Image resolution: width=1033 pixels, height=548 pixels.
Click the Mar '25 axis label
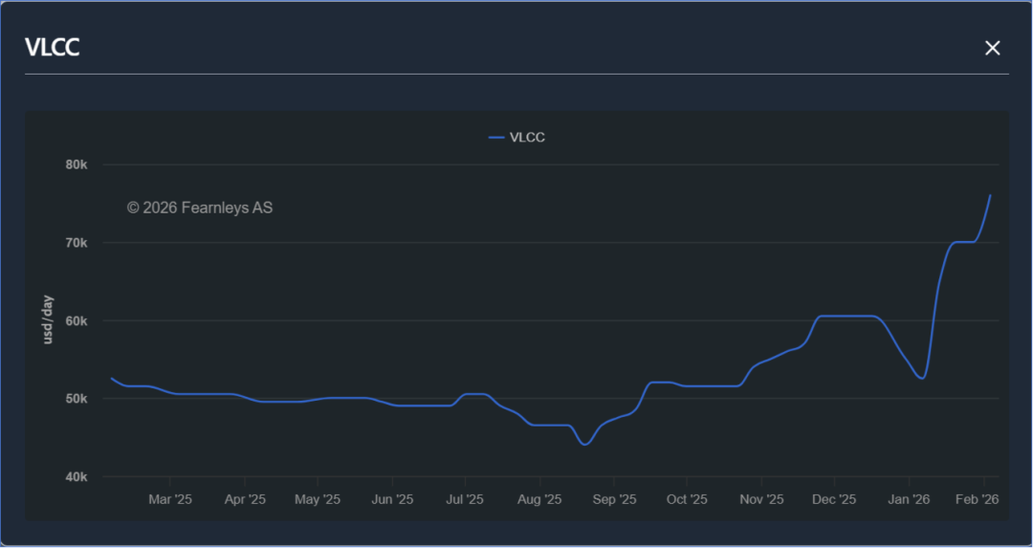click(x=170, y=499)
